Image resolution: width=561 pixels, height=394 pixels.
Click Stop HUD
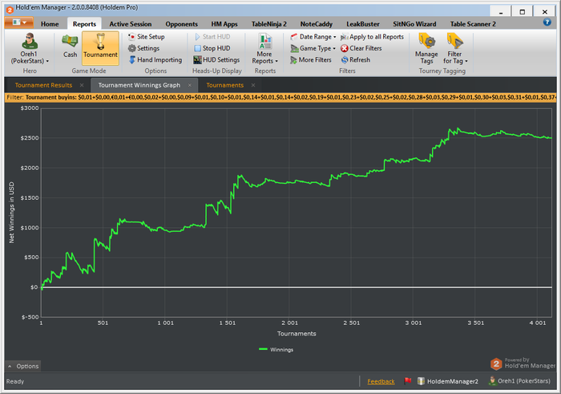(x=212, y=48)
